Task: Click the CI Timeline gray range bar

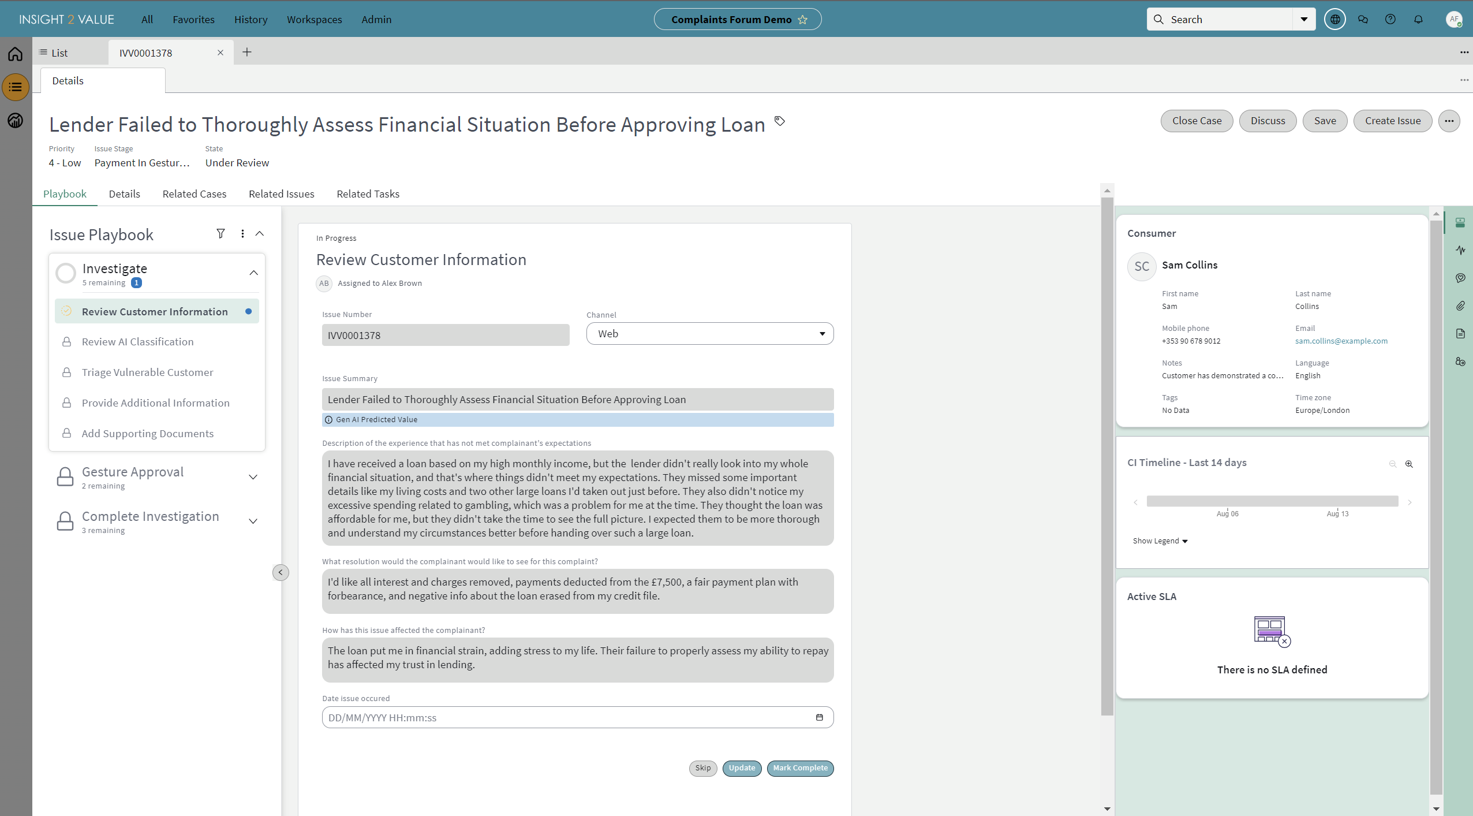Action: click(1272, 501)
